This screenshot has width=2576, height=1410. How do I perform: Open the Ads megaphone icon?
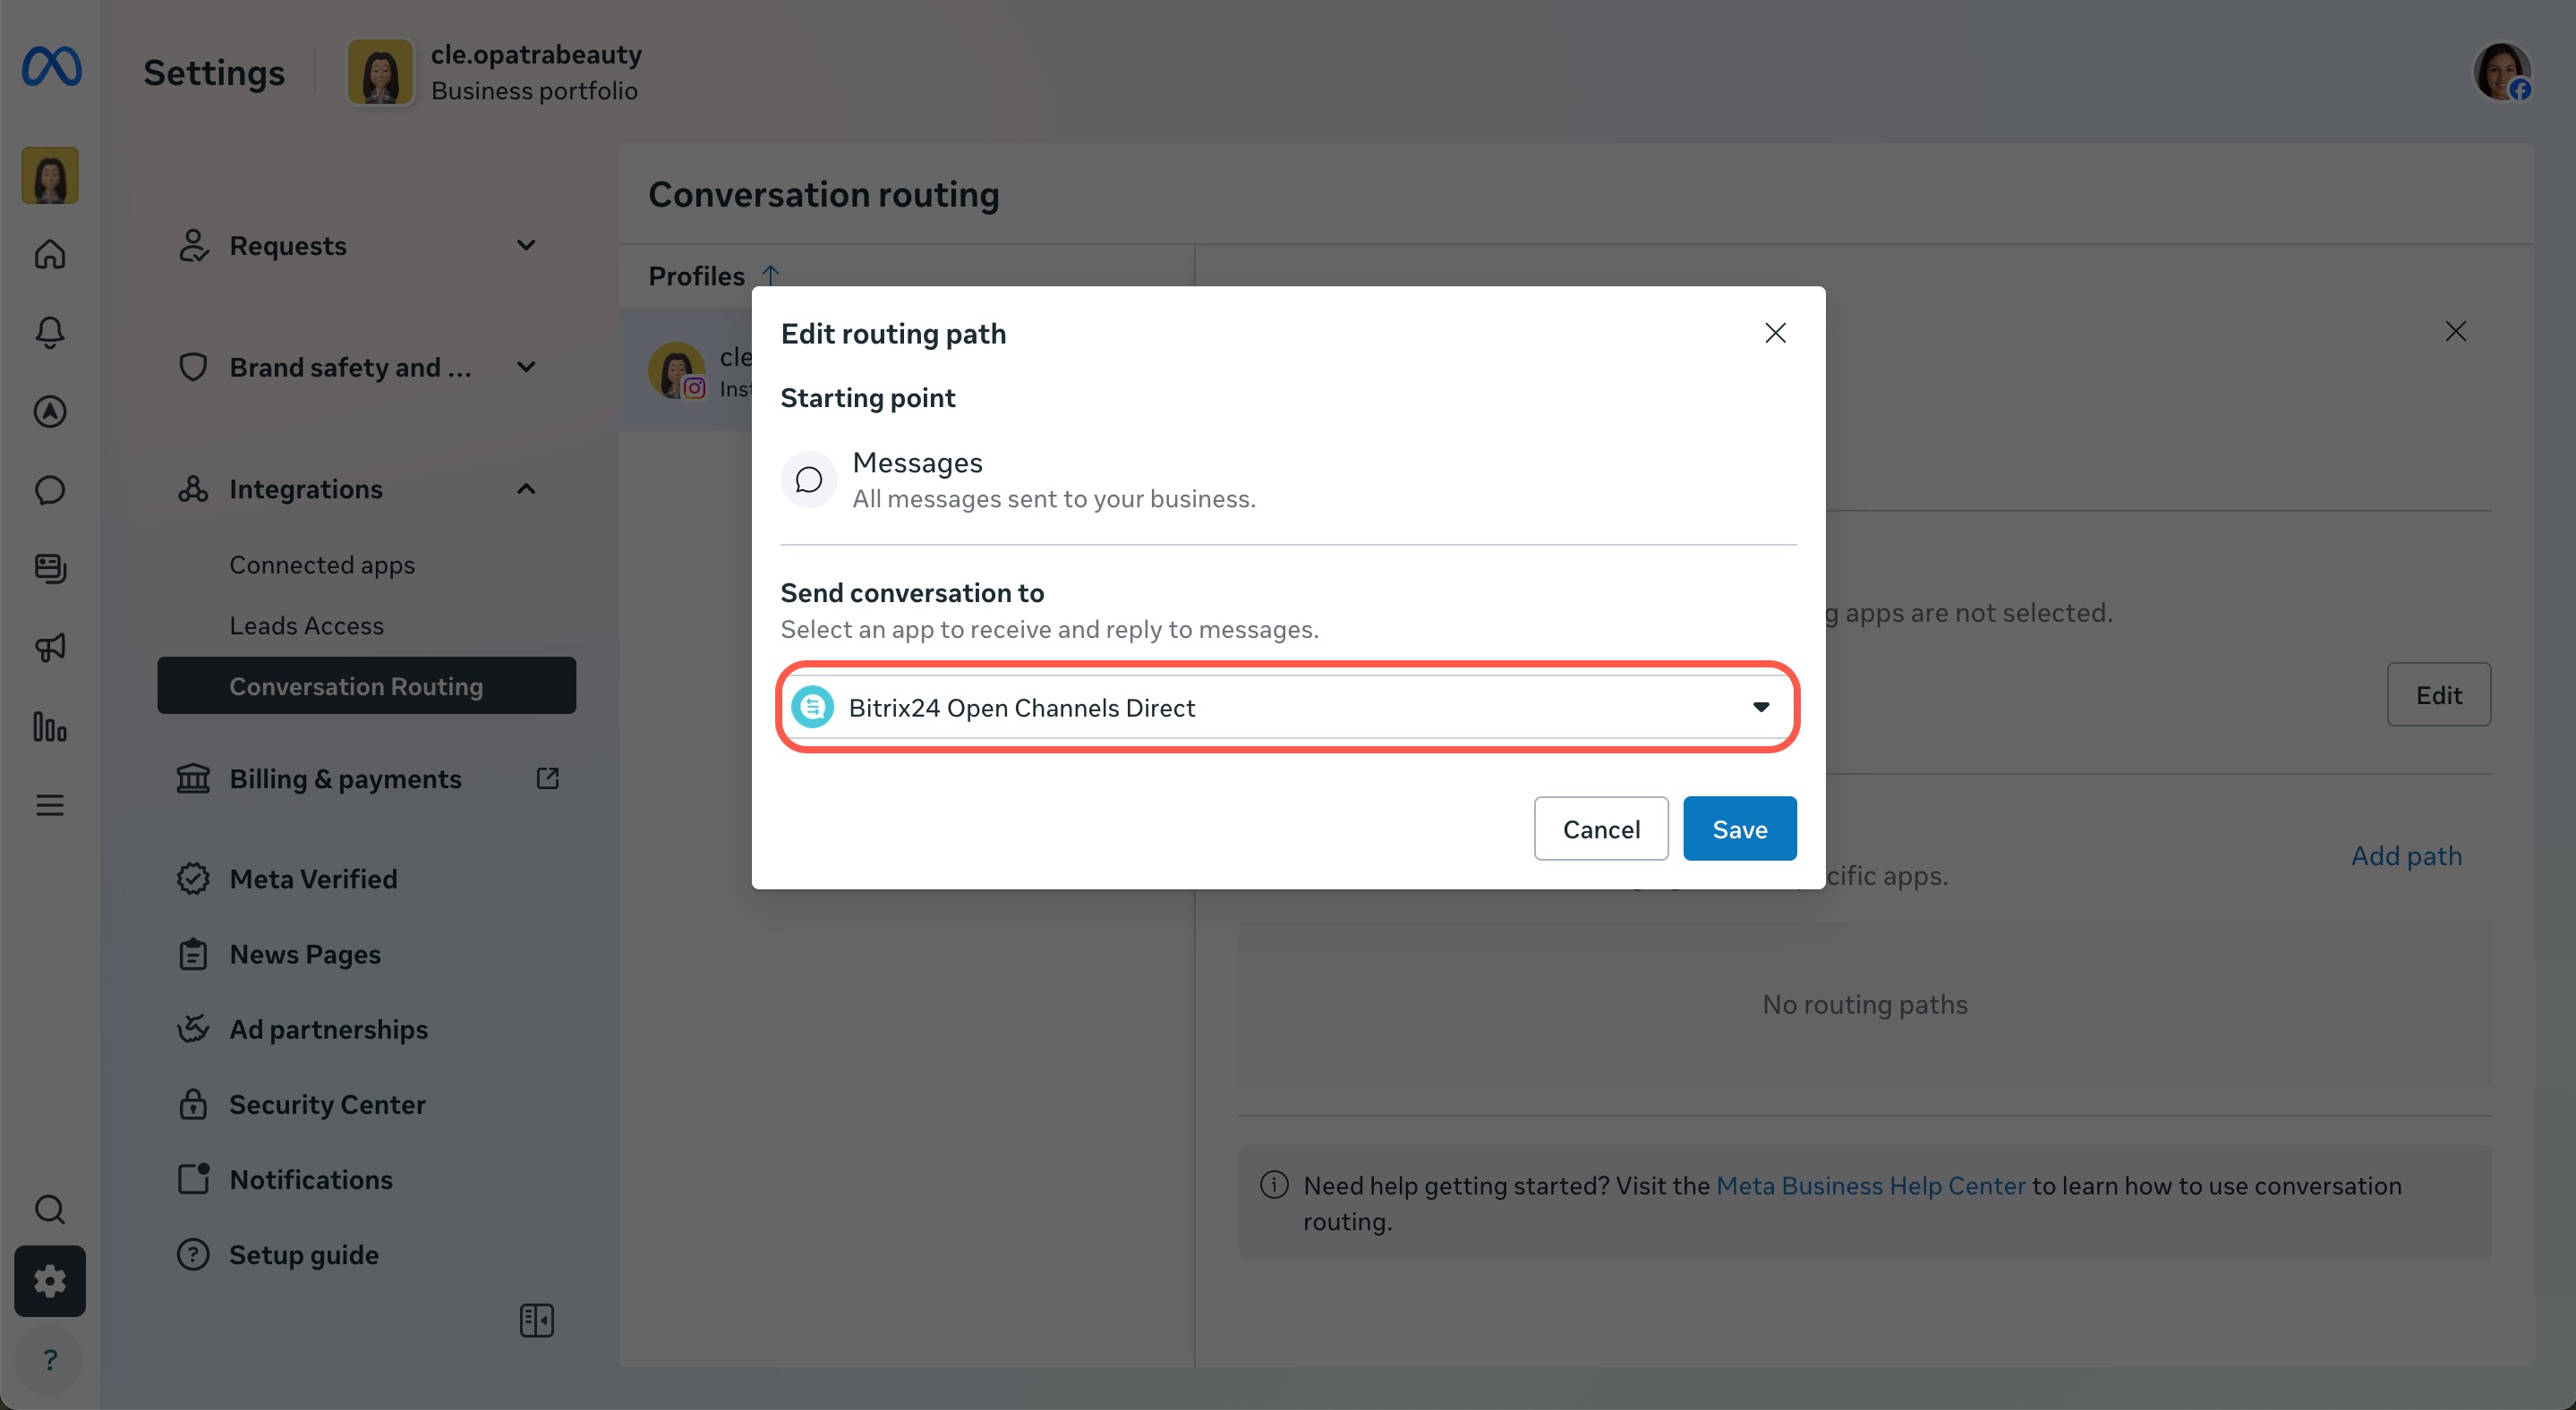point(50,648)
